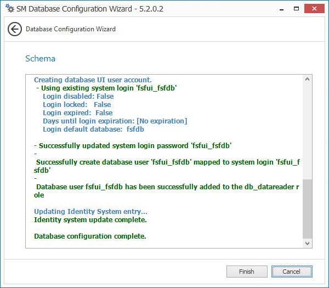
Task: Click the 'Updating Identity System entry...' line
Action: tap(90, 212)
